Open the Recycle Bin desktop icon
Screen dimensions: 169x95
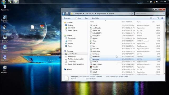[x=5, y=8]
